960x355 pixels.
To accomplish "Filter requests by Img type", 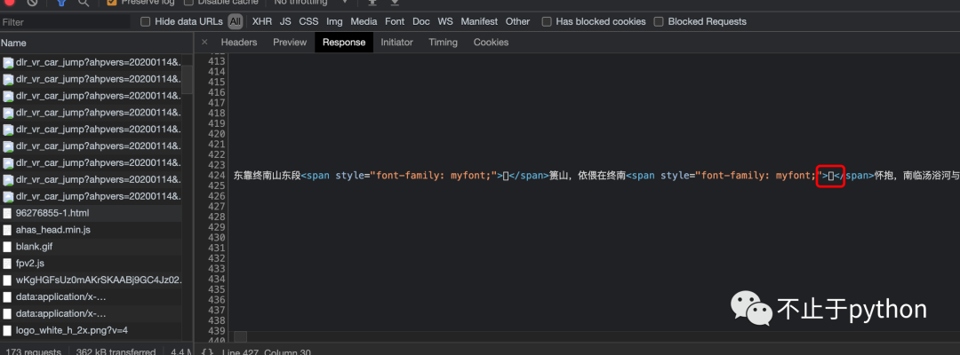I will pos(334,21).
